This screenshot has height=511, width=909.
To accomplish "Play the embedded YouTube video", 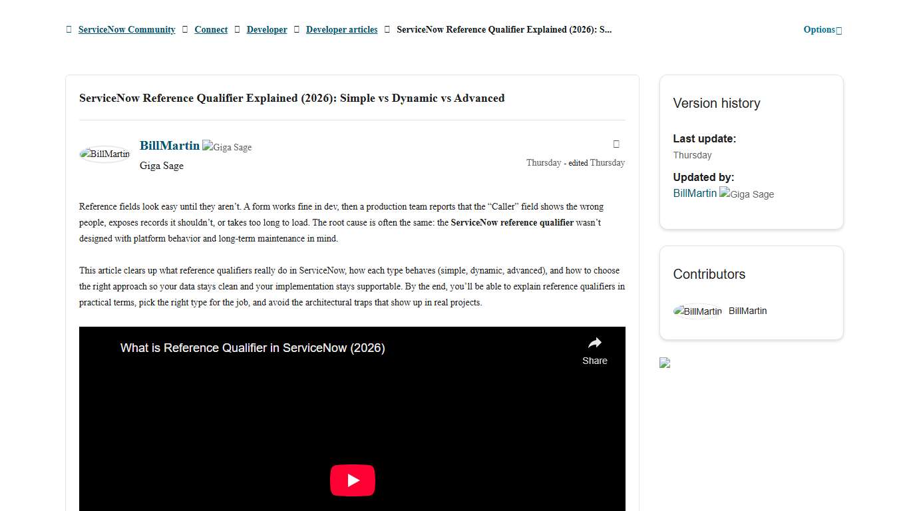I will click(352, 480).
